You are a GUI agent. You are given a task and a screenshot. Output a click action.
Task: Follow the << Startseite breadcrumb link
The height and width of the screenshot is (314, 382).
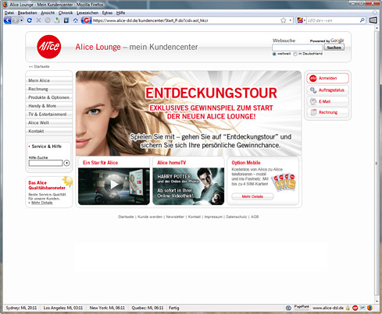tap(39, 66)
